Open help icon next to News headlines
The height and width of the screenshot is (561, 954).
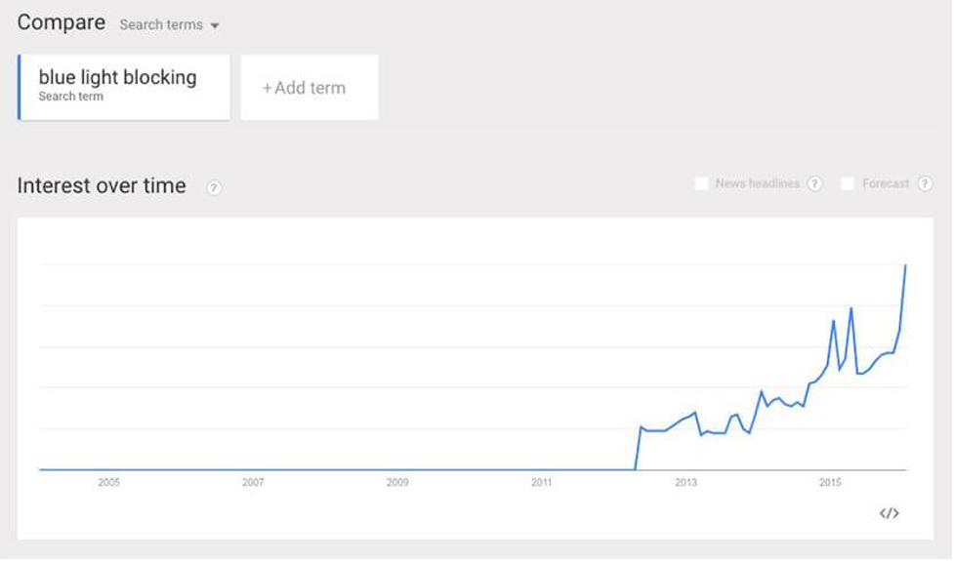814,183
